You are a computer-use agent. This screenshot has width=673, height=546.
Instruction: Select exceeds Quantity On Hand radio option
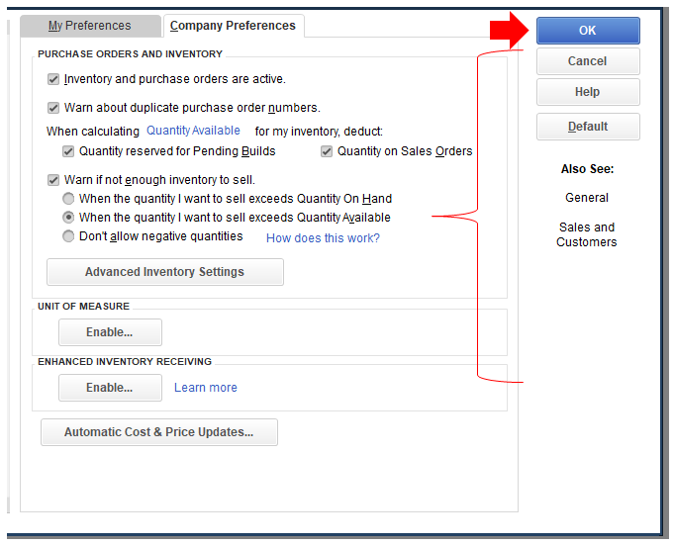[68, 199]
